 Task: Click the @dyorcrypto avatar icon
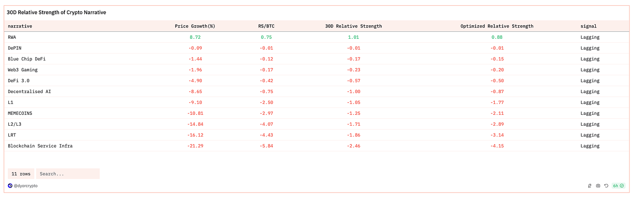[x=10, y=186]
